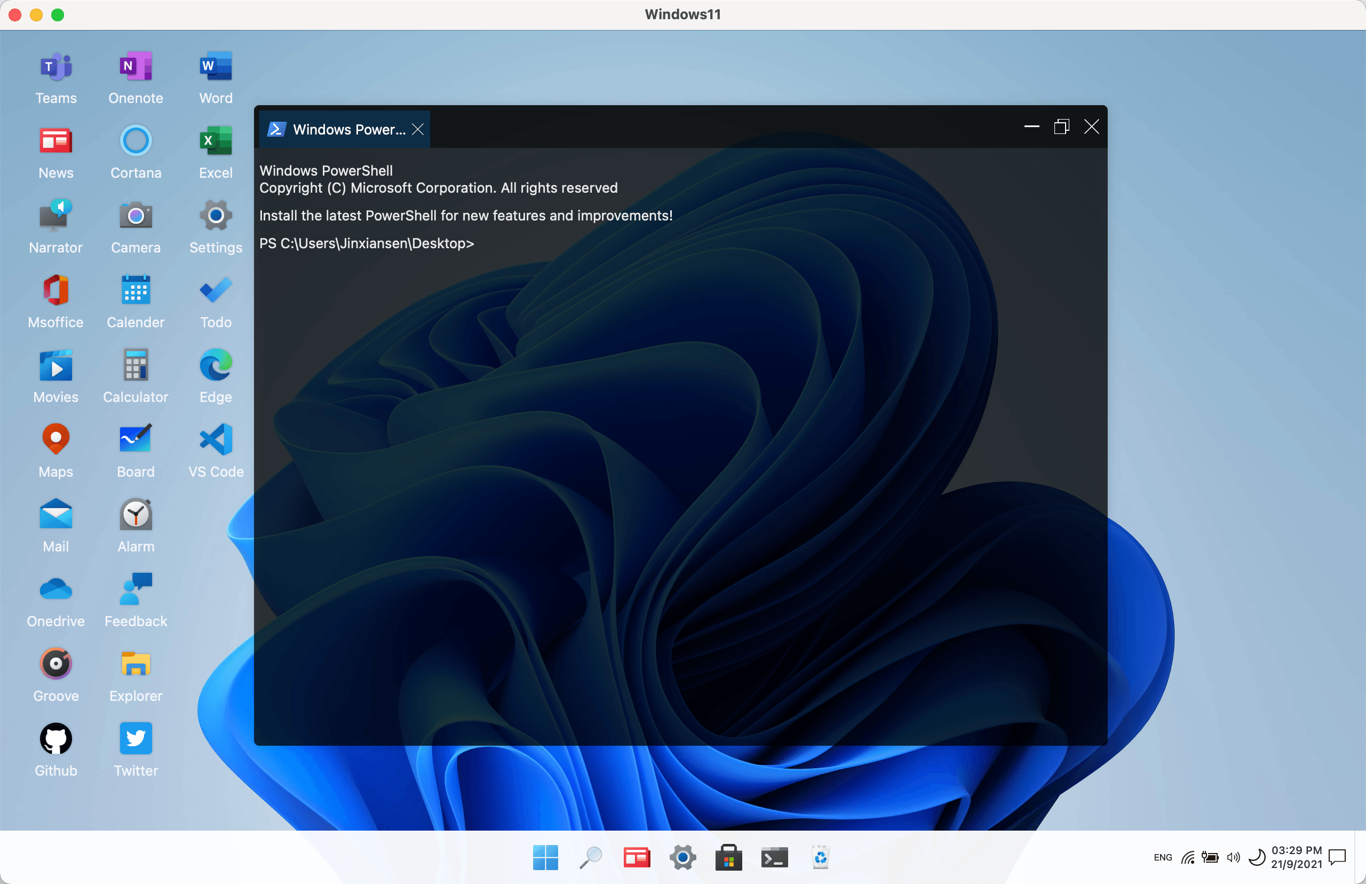
Task: Close the Windows PowerShell tab
Action: pos(418,130)
